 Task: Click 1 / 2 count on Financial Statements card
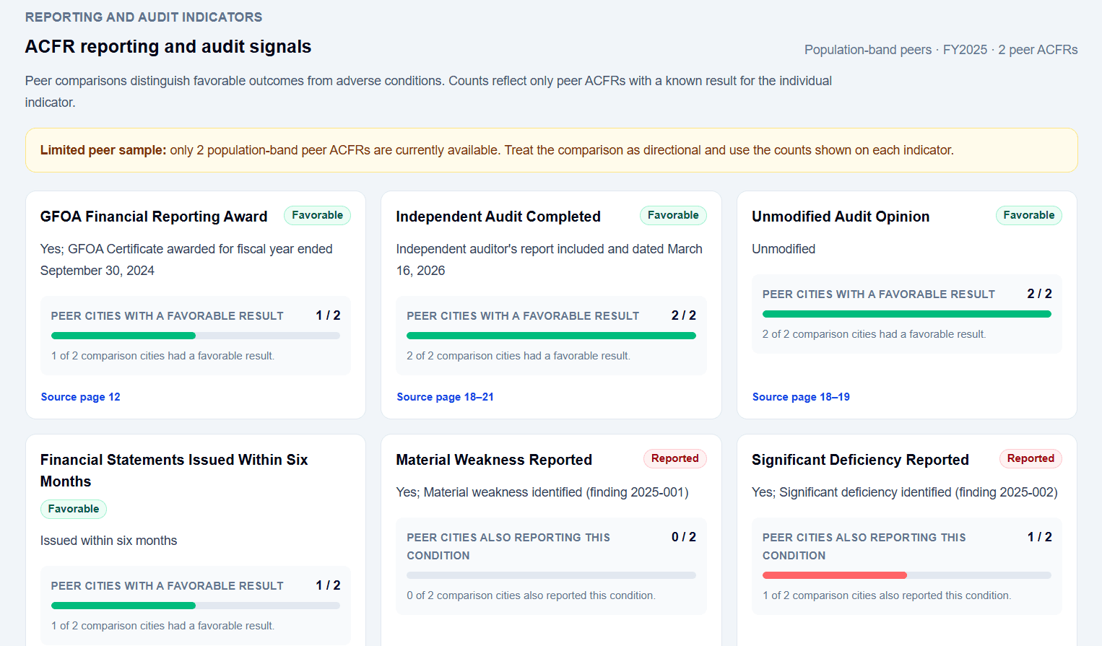tap(328, 585)
